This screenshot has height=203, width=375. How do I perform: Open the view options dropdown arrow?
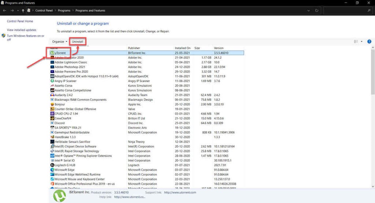tap(361, 42)
